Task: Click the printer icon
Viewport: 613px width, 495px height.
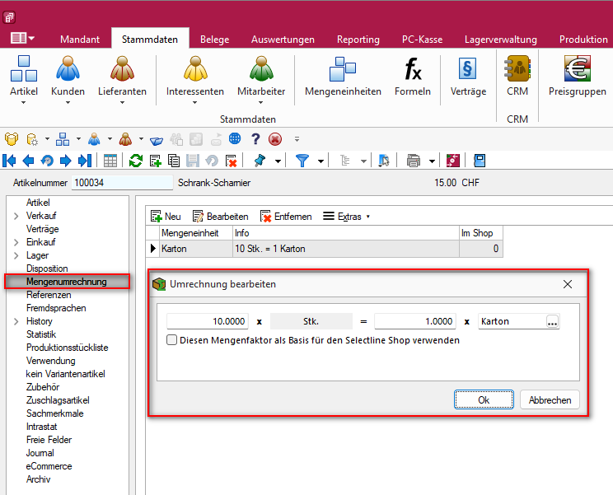Action: click(x=414, y=161)
